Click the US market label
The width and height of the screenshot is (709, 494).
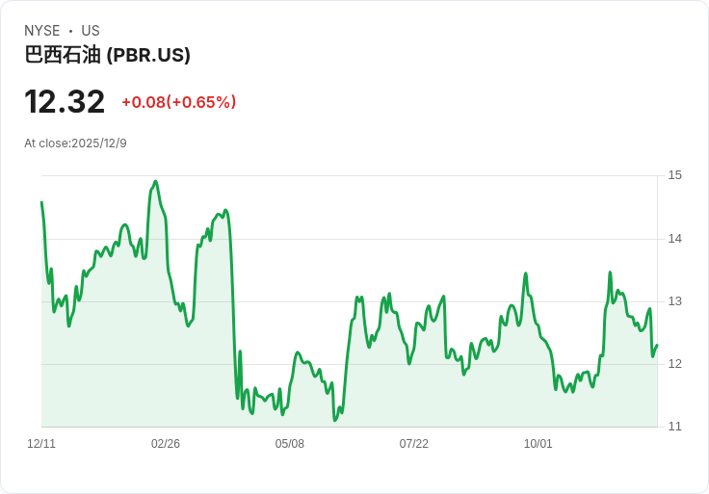[91, 31]
